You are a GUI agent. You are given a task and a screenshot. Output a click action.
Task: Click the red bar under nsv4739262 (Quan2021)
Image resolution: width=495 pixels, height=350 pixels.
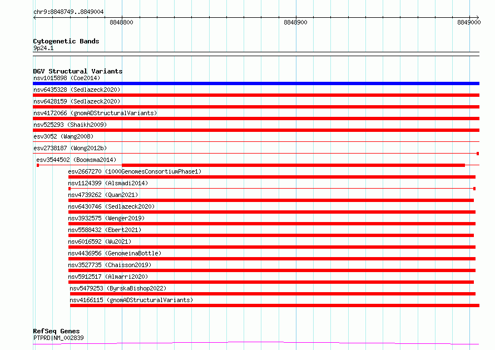[271, 200]
